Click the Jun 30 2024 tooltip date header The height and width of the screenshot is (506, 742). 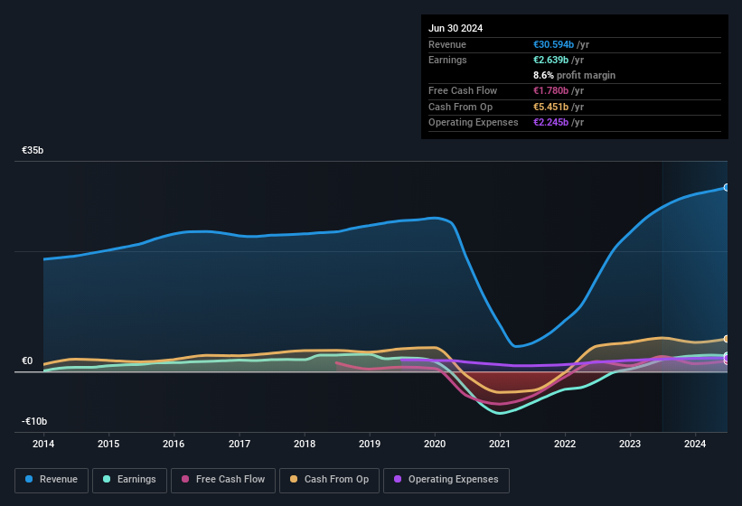[x=456, y=28]
